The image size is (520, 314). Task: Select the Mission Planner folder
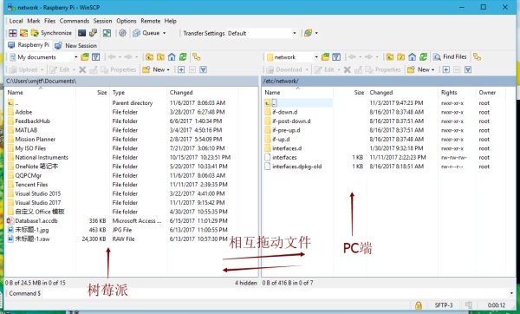(36, 139)
